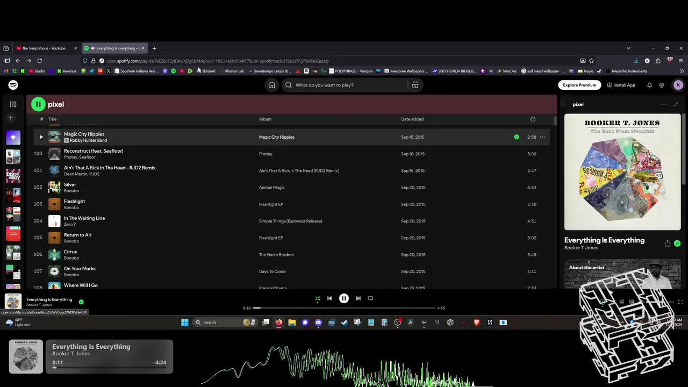Select the Cirrus track row

(291, 255)
